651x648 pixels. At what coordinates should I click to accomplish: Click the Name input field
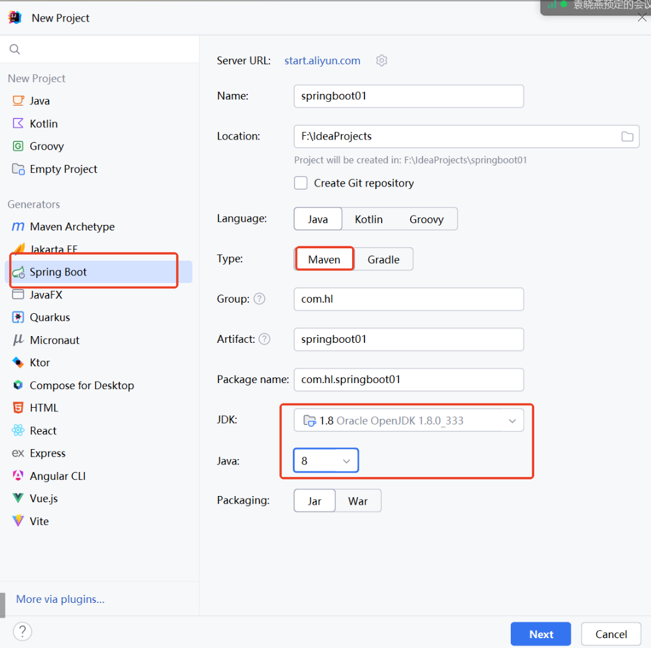pyautogui.click(x=408, y=96)
